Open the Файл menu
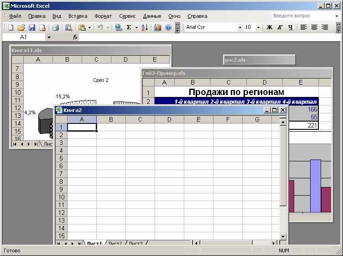Image resolution: width=343 pixels, height=256 pixels. pos(15,16)
